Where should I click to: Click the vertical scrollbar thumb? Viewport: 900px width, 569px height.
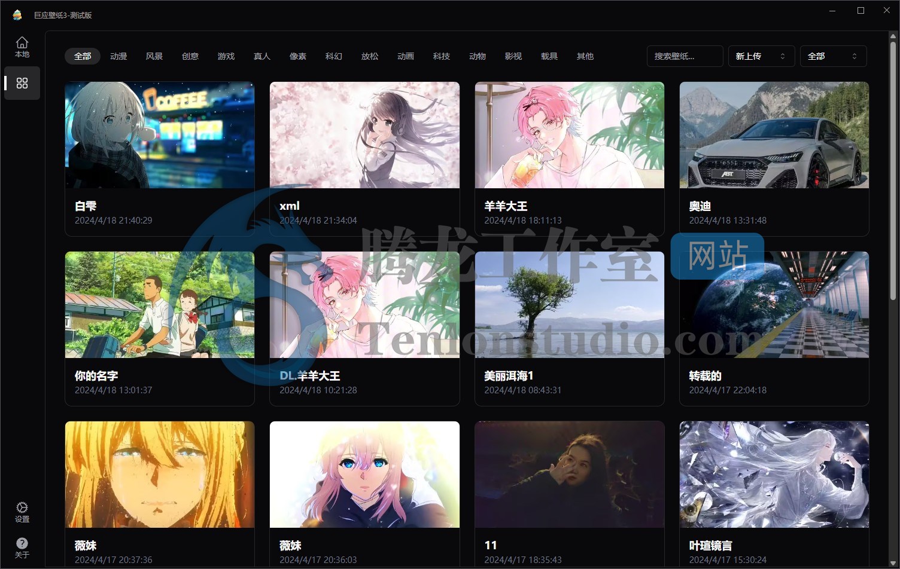(x=893, y=170)
